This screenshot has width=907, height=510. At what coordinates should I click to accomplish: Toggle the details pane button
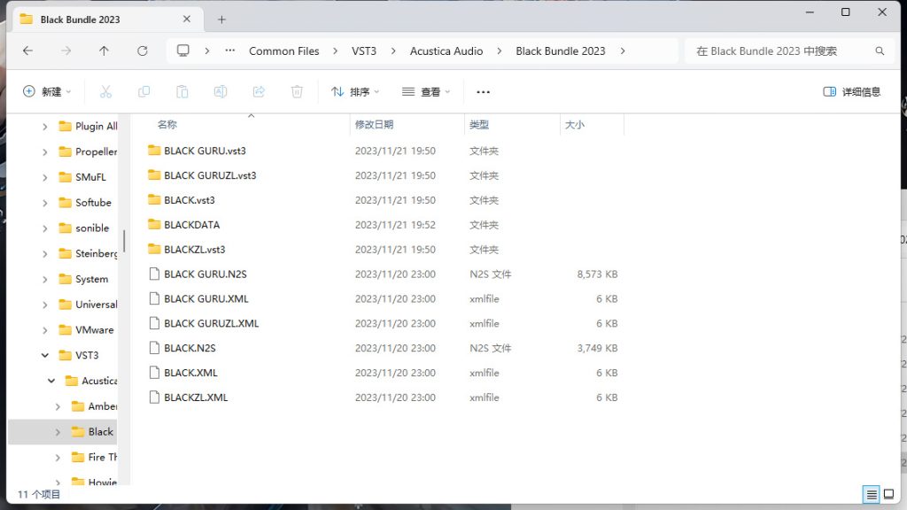(x=851, y=91)
